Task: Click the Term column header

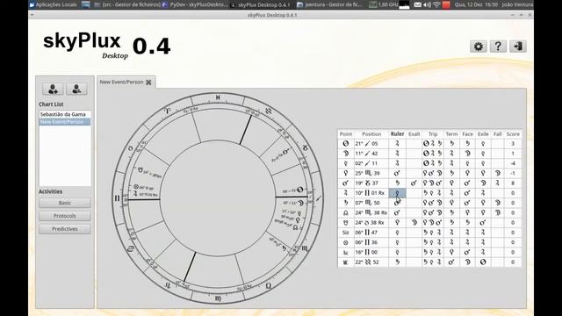Action: coord(451,134)
